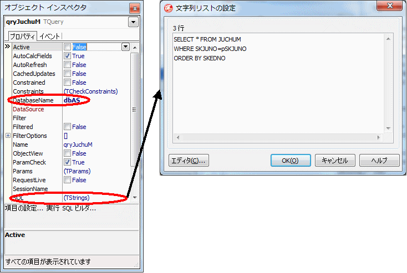The image size is (407, 273).
Task: Click the RequestLive property name
Action: [x=29, y=180]
